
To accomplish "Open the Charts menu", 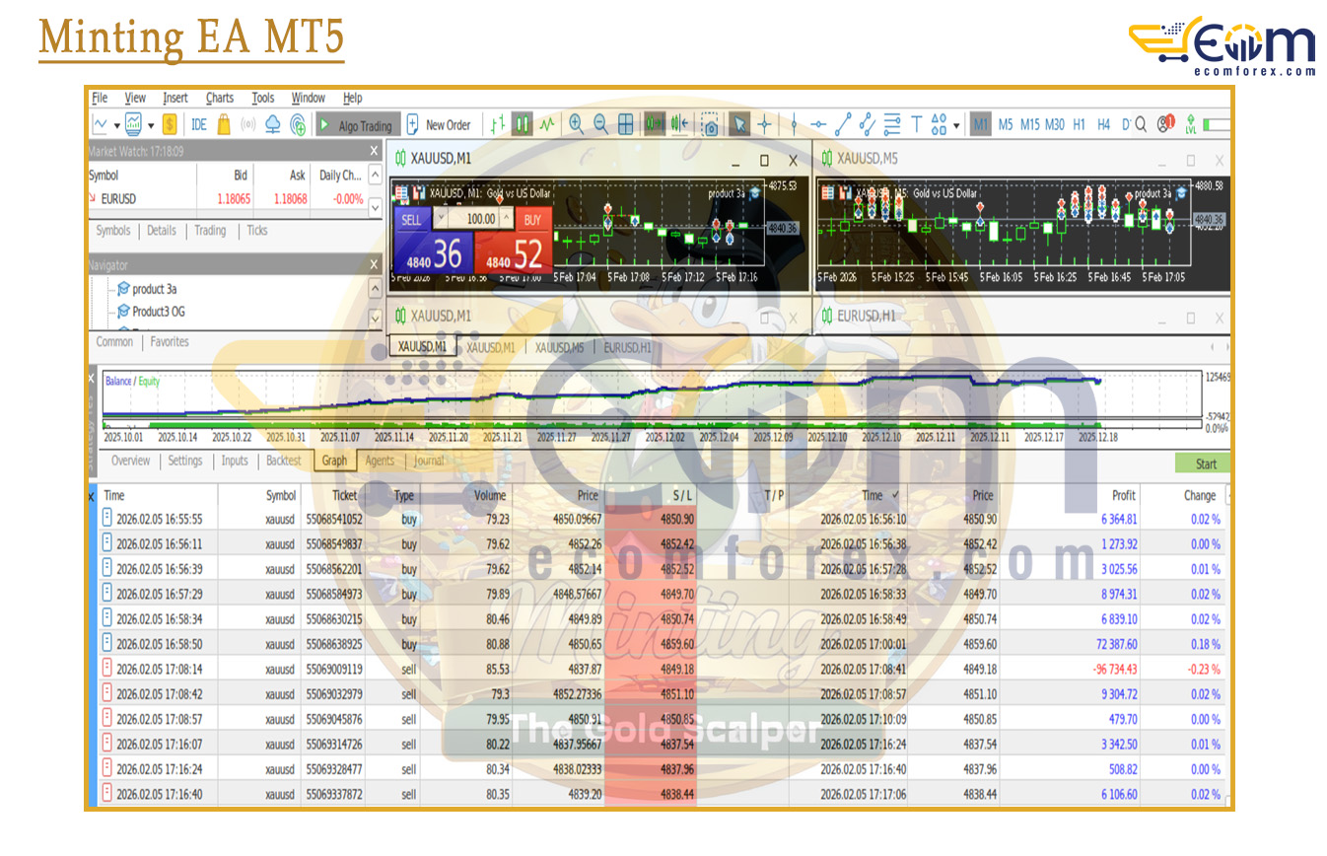I will tap(219, 98).
